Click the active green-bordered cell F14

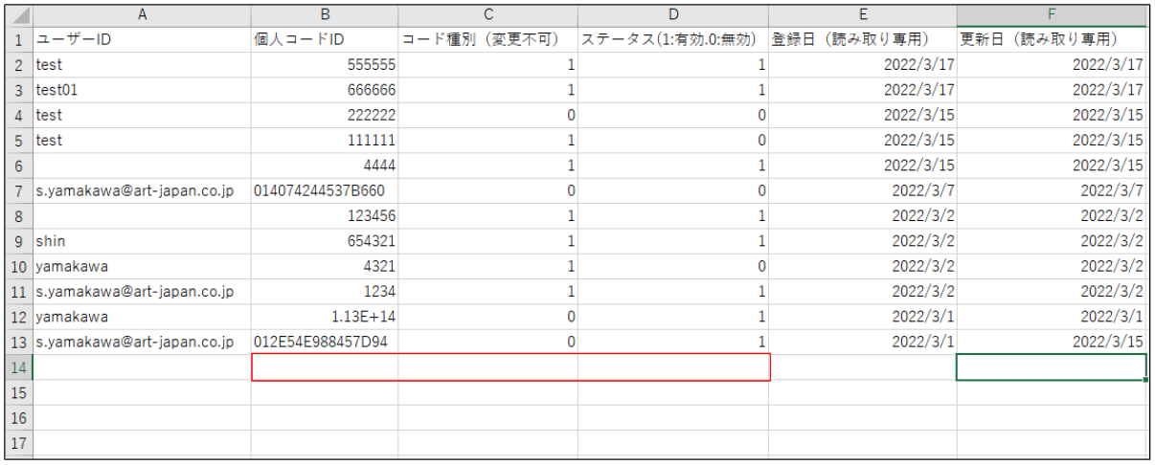tap(1052, 367)
